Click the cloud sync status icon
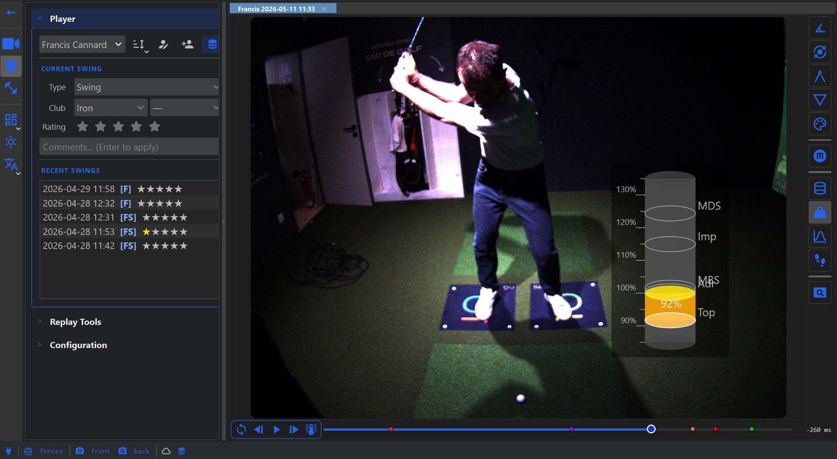The width and height of the screenshot is (837, 459). click(x=166, y=451)
